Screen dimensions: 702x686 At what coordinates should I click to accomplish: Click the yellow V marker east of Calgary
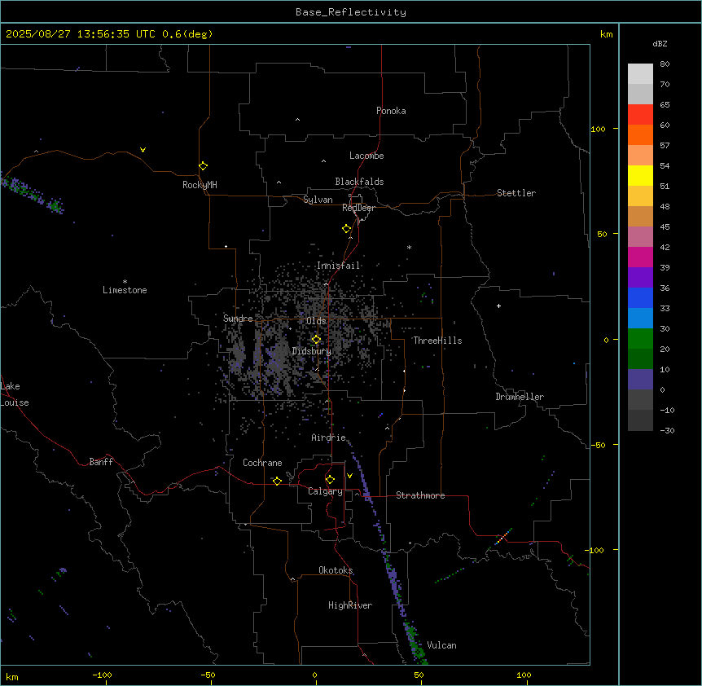pyautogui.click(x=349, y=476)
